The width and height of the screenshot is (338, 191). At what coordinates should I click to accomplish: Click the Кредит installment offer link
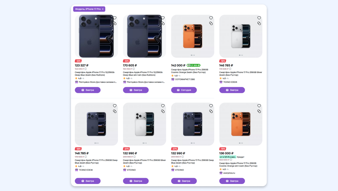(241, 157)
